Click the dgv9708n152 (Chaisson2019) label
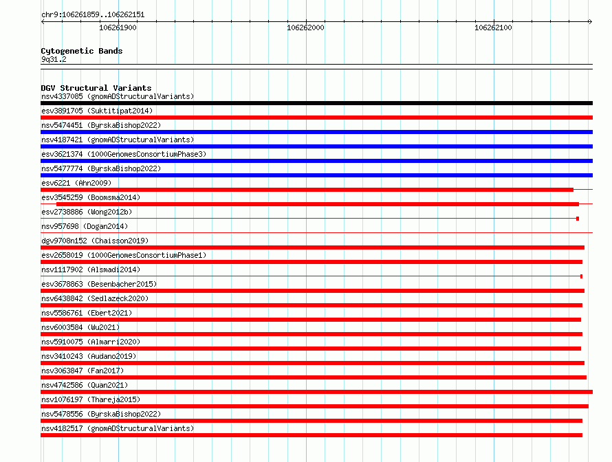 pyautogui.click(x=95, y=241)
